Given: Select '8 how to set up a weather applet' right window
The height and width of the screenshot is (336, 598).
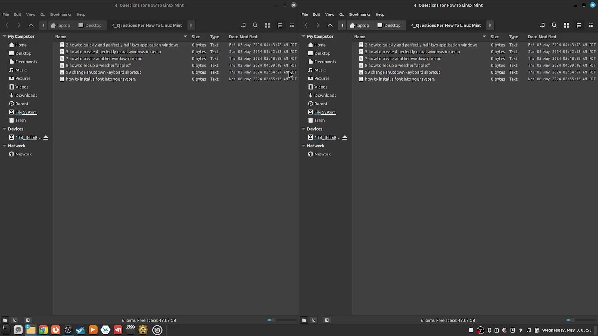Looking at the screenshot, I should (x=397, y=66).
